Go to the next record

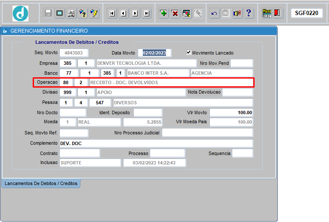(135, 13)
